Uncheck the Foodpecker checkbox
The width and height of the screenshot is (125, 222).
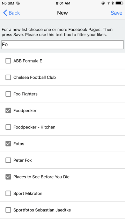coord(8,111)
